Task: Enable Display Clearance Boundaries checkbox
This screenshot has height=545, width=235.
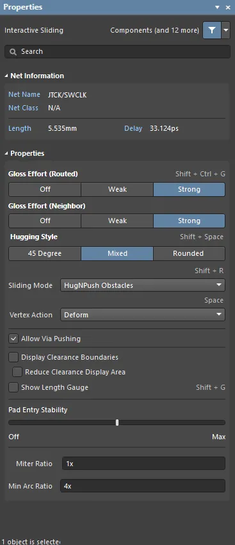Action: click(13, 357)
